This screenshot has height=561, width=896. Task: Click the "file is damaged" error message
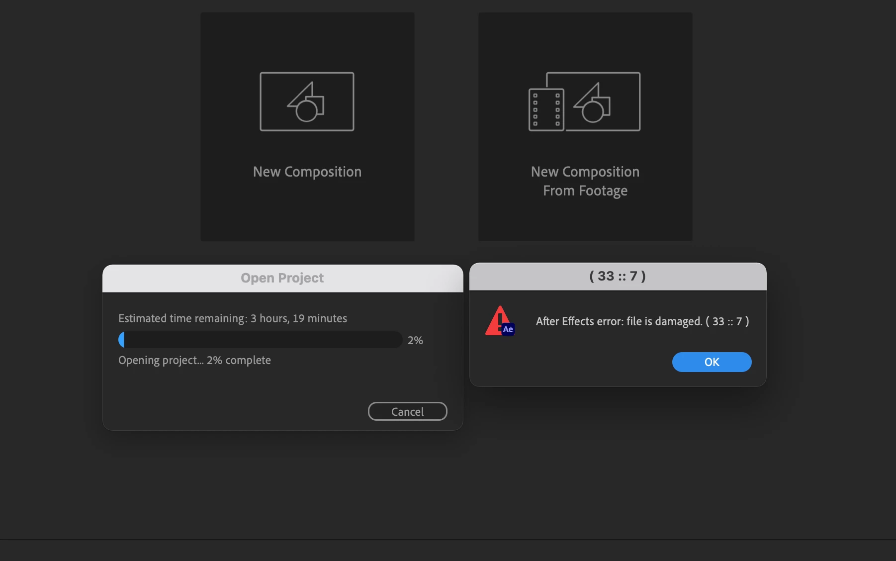[x=642, y=321]
